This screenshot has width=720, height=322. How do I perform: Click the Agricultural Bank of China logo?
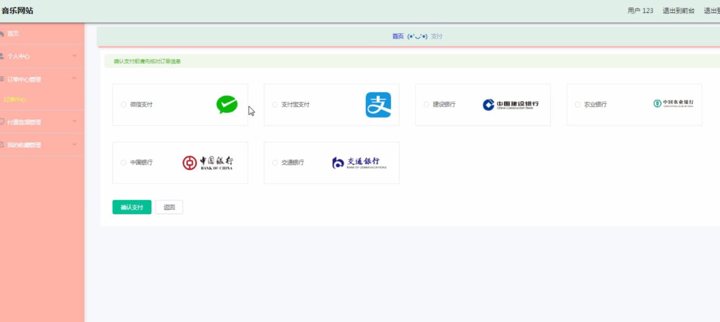673,103
